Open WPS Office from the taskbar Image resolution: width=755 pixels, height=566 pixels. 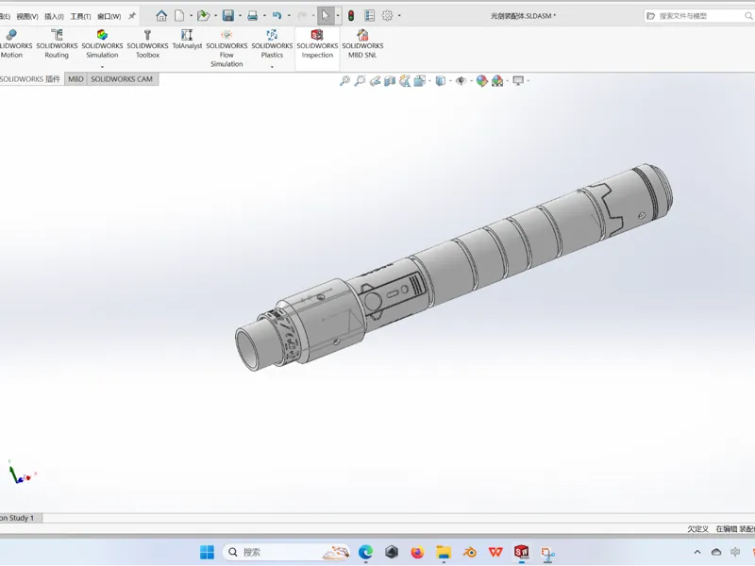pos(495,552)
